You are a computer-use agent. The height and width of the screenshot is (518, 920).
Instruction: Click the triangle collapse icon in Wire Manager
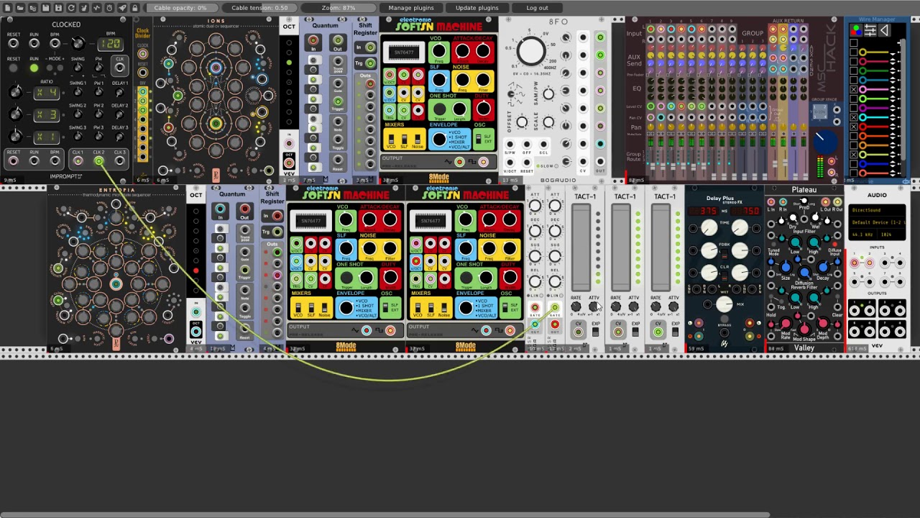[x=885, y=30]
